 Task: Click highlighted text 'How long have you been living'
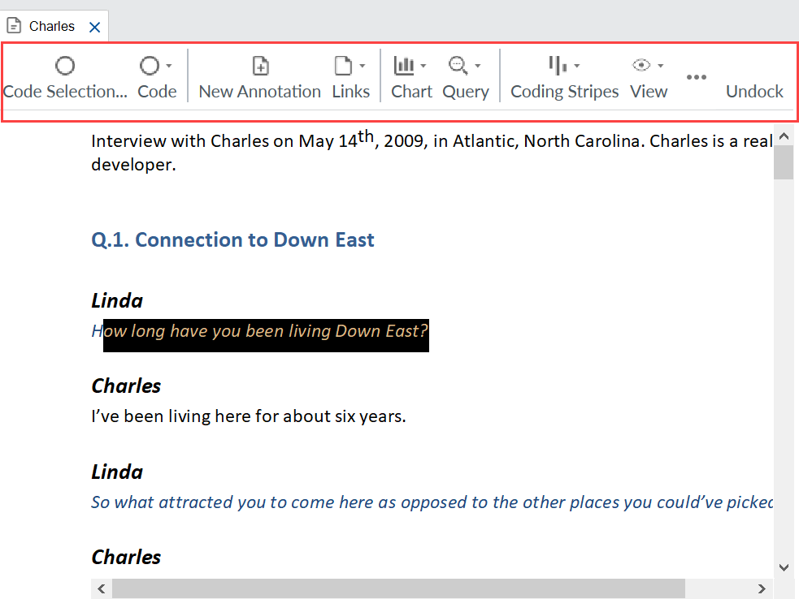pyautogui.click(x=211, y=331)
